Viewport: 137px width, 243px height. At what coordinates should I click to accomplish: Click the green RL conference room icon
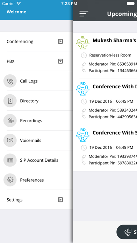(x=83, y=43)
